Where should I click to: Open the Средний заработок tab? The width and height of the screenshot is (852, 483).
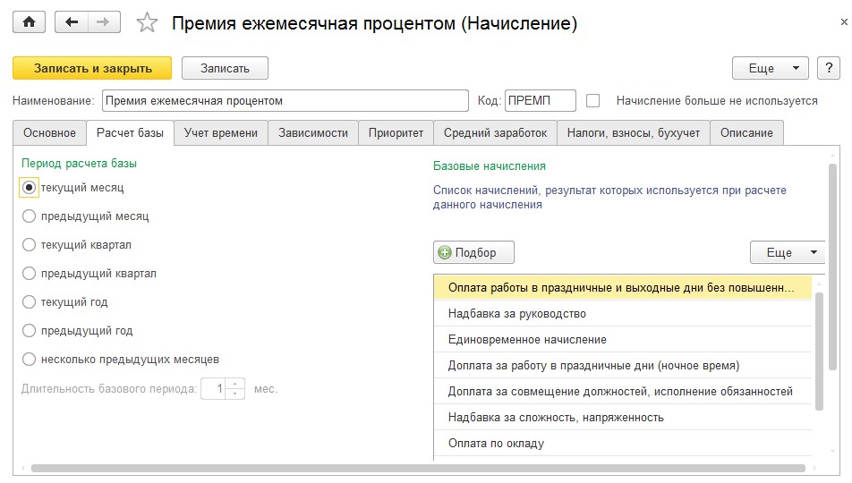495,133
